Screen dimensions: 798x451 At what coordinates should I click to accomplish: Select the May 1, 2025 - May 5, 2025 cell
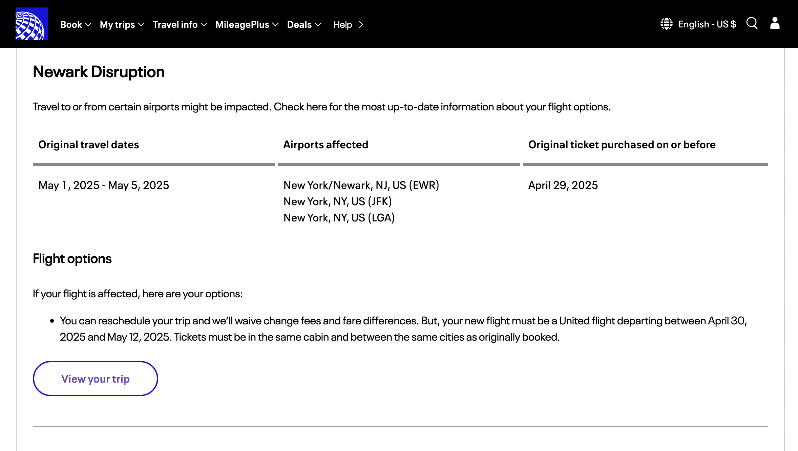click(x=104, y=185)
